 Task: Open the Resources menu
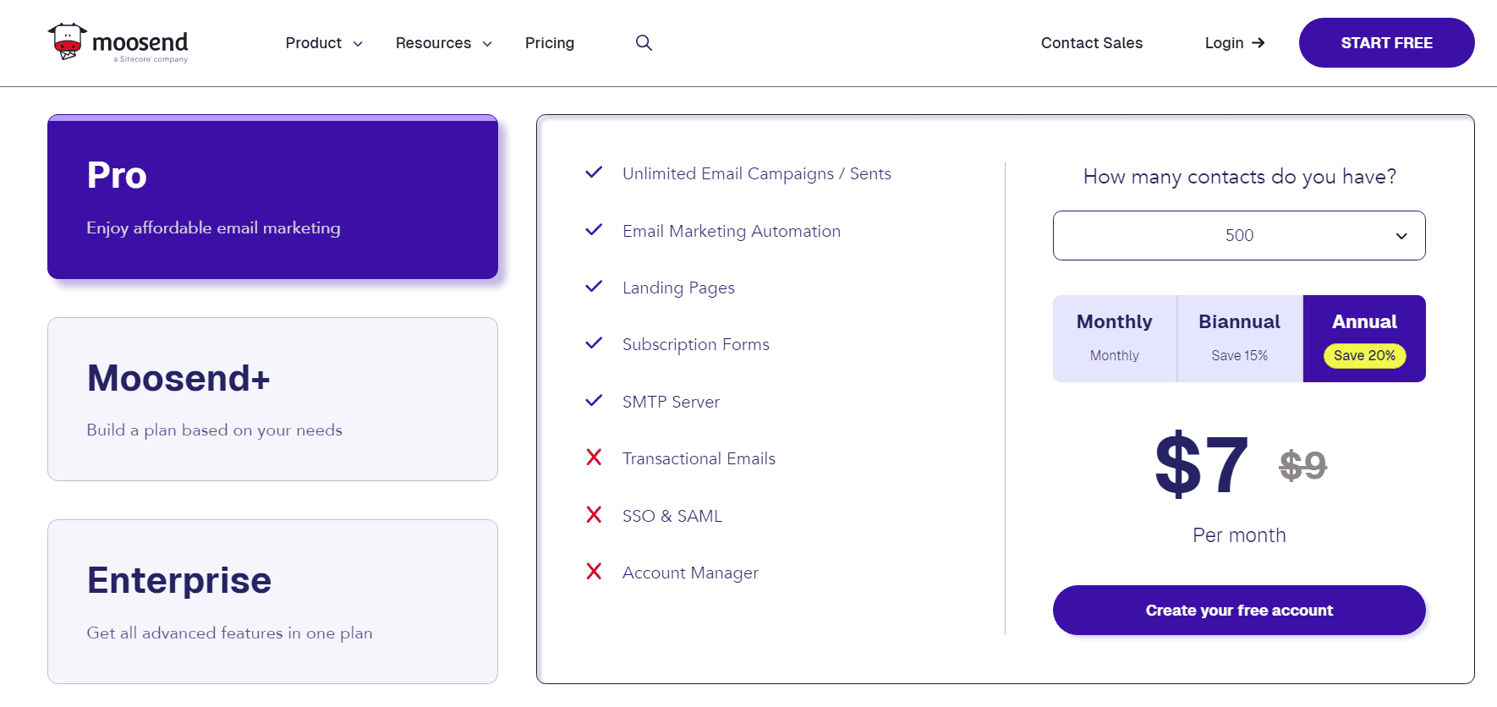pyautogui.click(x=444, y=42)
